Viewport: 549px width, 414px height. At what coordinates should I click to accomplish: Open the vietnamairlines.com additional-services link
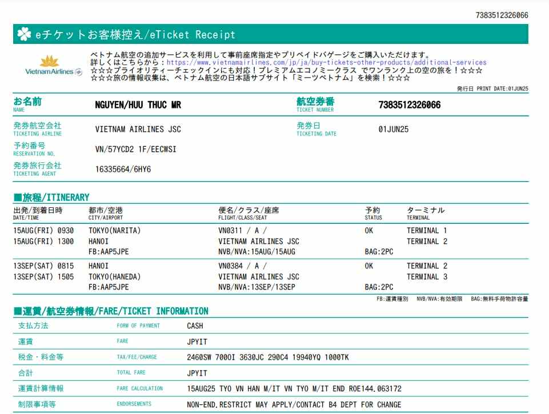click(326, 62)
